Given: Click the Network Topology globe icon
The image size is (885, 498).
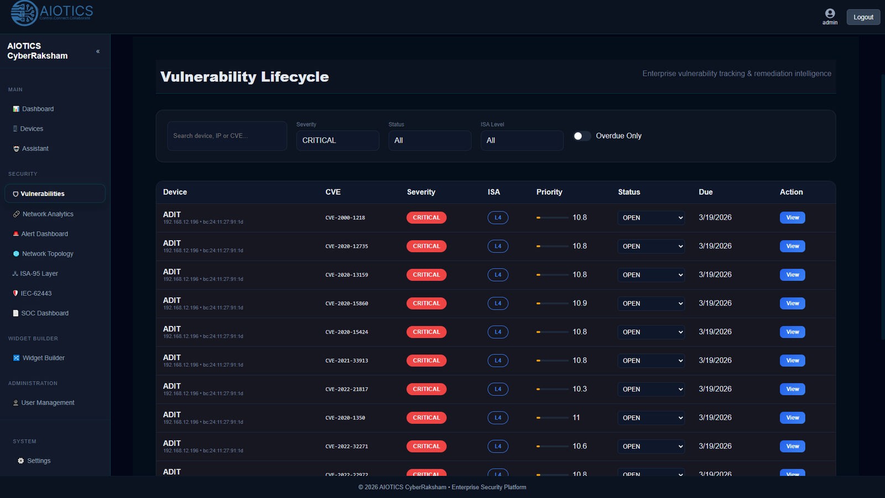Looking at the screenshot, I should 16,254.
